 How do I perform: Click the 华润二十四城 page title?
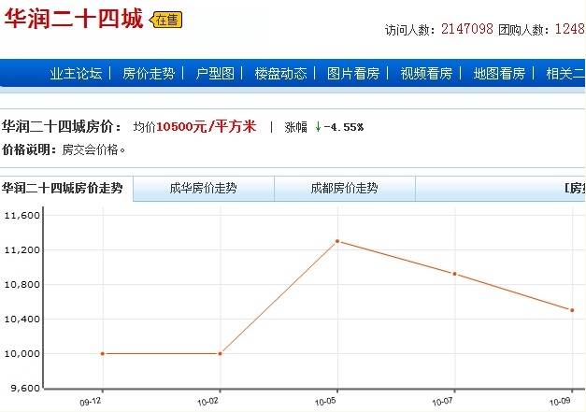[x=74, y=19]
